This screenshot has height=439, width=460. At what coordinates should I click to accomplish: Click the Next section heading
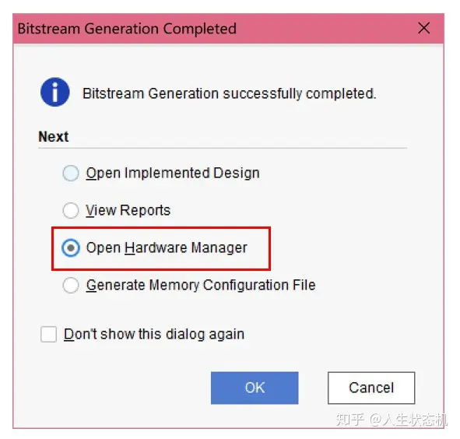54,137
